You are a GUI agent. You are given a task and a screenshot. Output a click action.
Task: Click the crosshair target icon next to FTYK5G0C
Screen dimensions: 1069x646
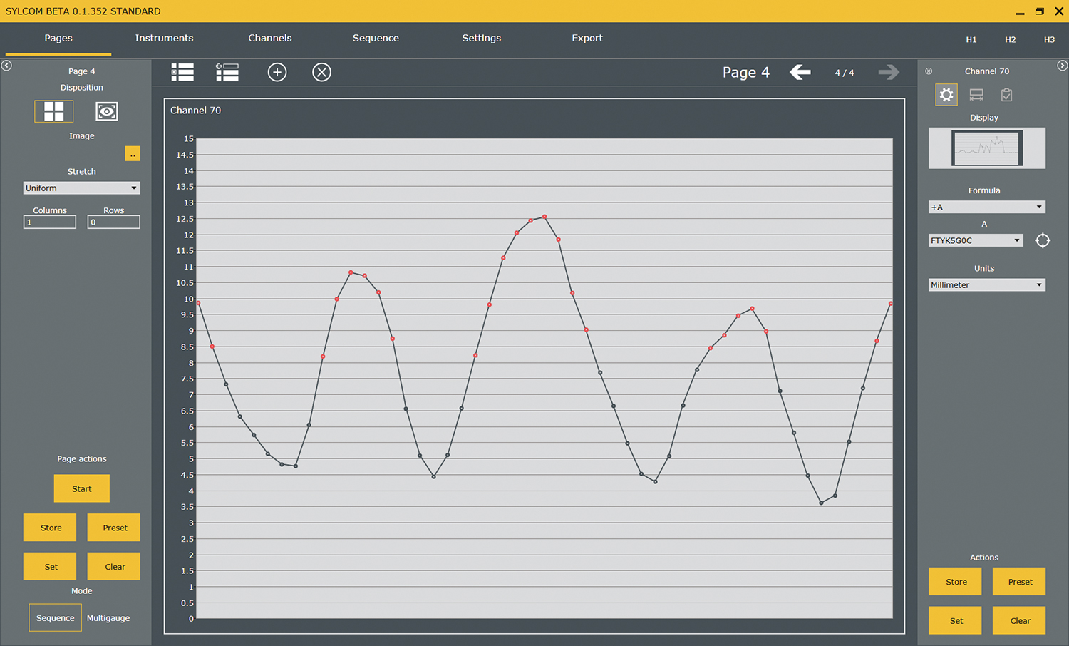pyautogui.click(x=1043, y=240)
